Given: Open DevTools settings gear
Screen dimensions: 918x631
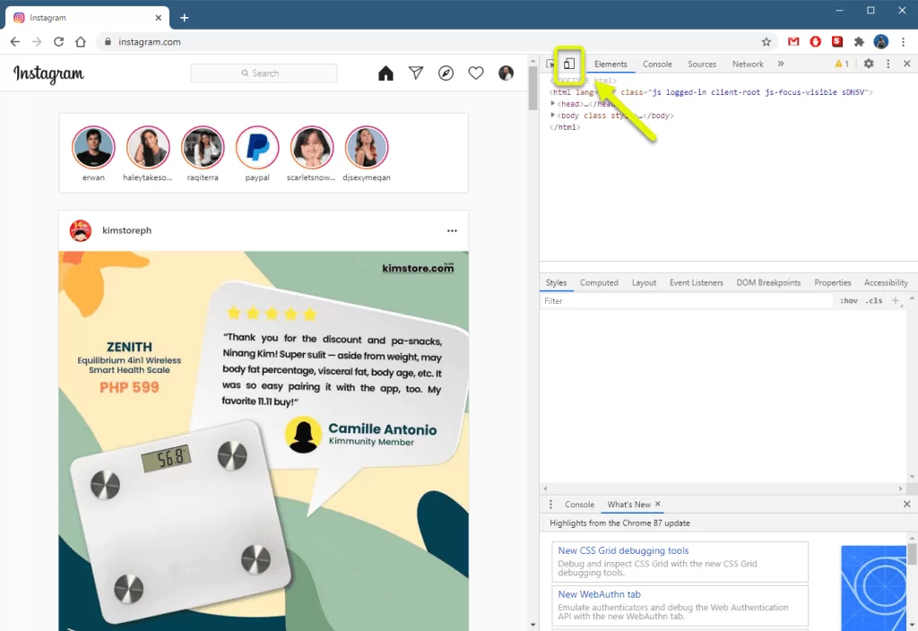Looking at the screenshot, I should pos(869,64).
